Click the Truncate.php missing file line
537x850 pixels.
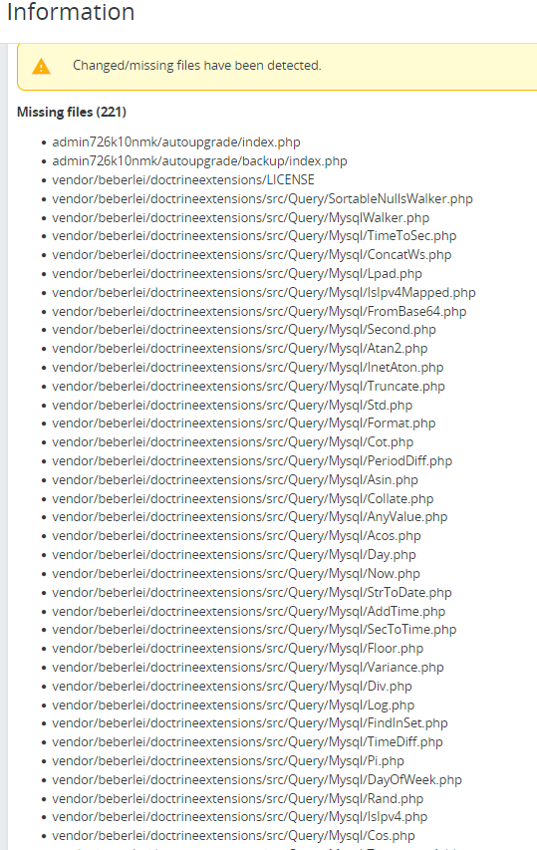coord(248,387)
